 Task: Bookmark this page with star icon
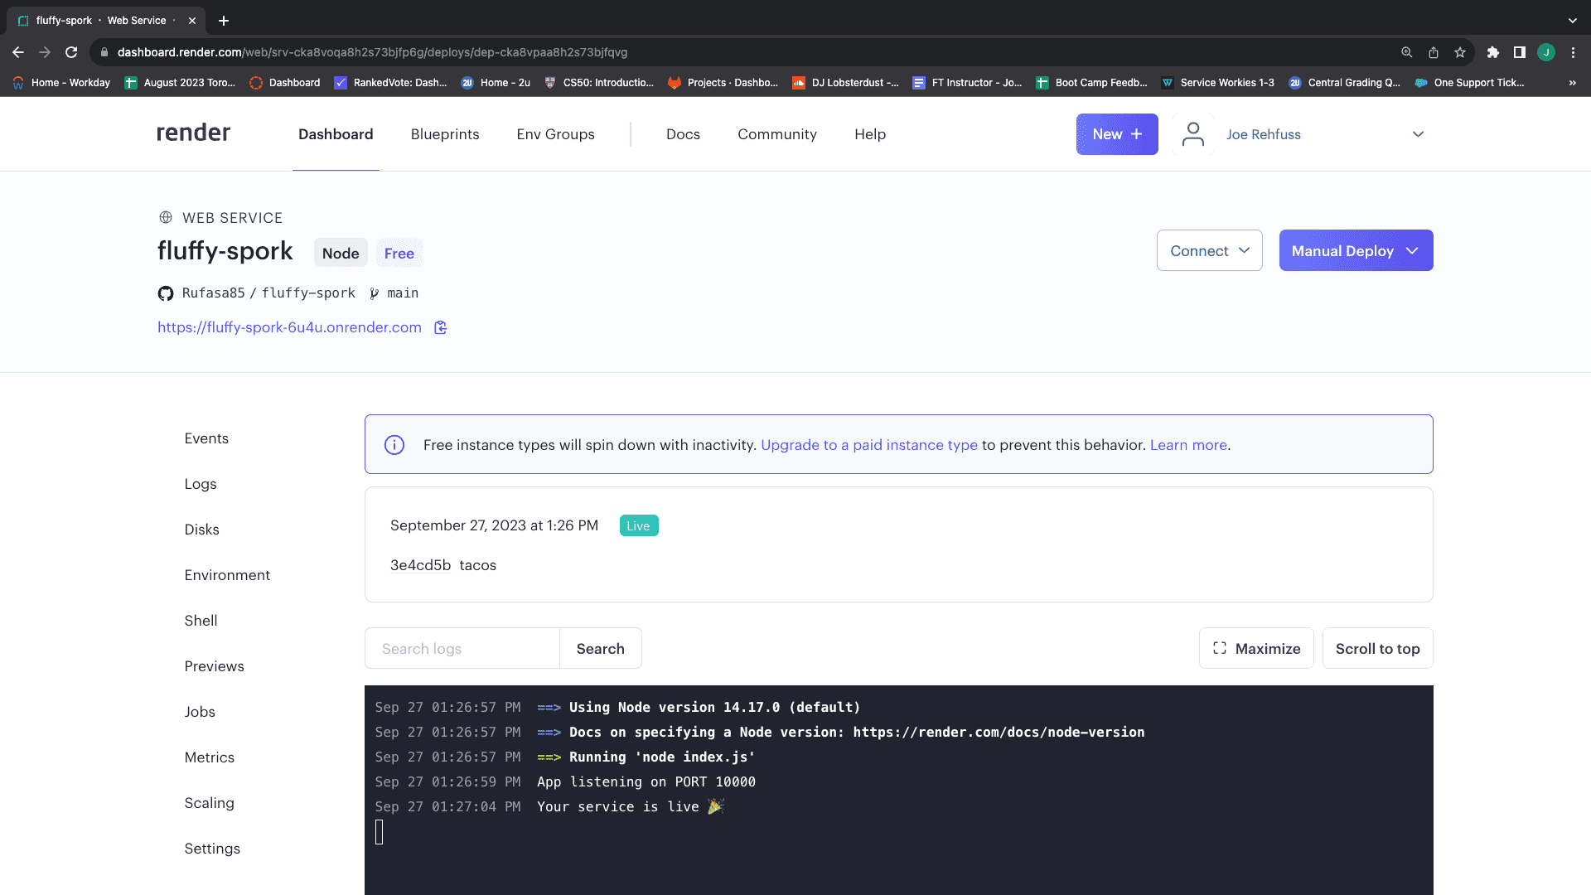point(1460,52)
